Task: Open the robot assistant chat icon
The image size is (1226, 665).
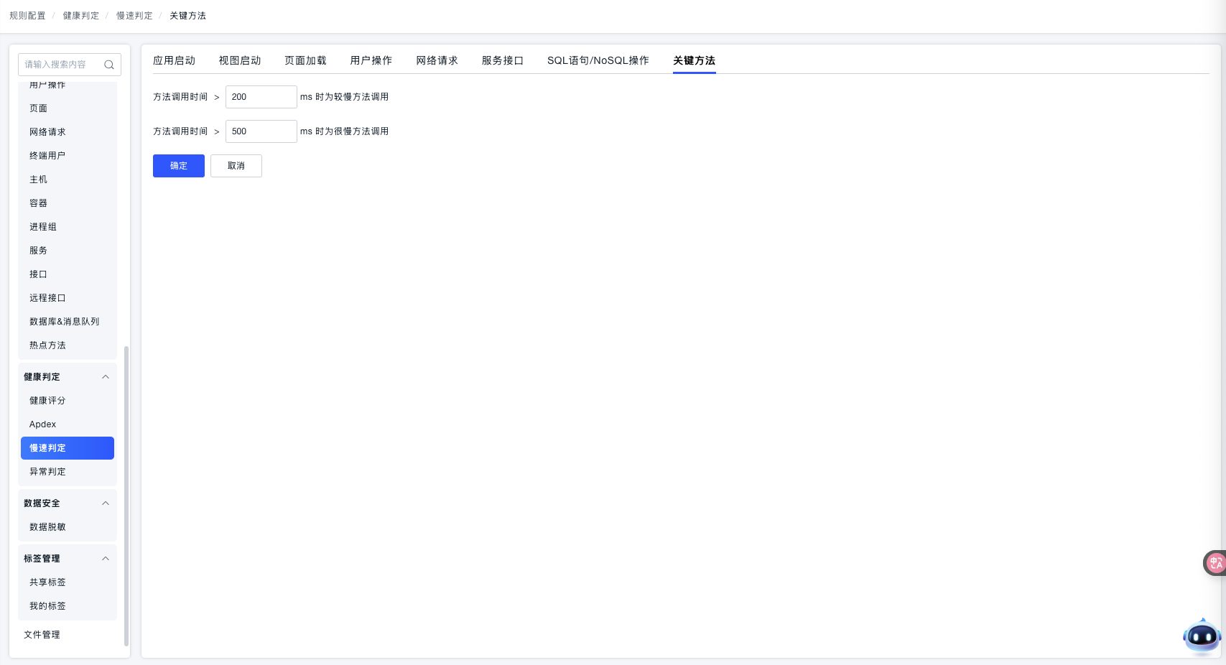Action: (1202, 636)
